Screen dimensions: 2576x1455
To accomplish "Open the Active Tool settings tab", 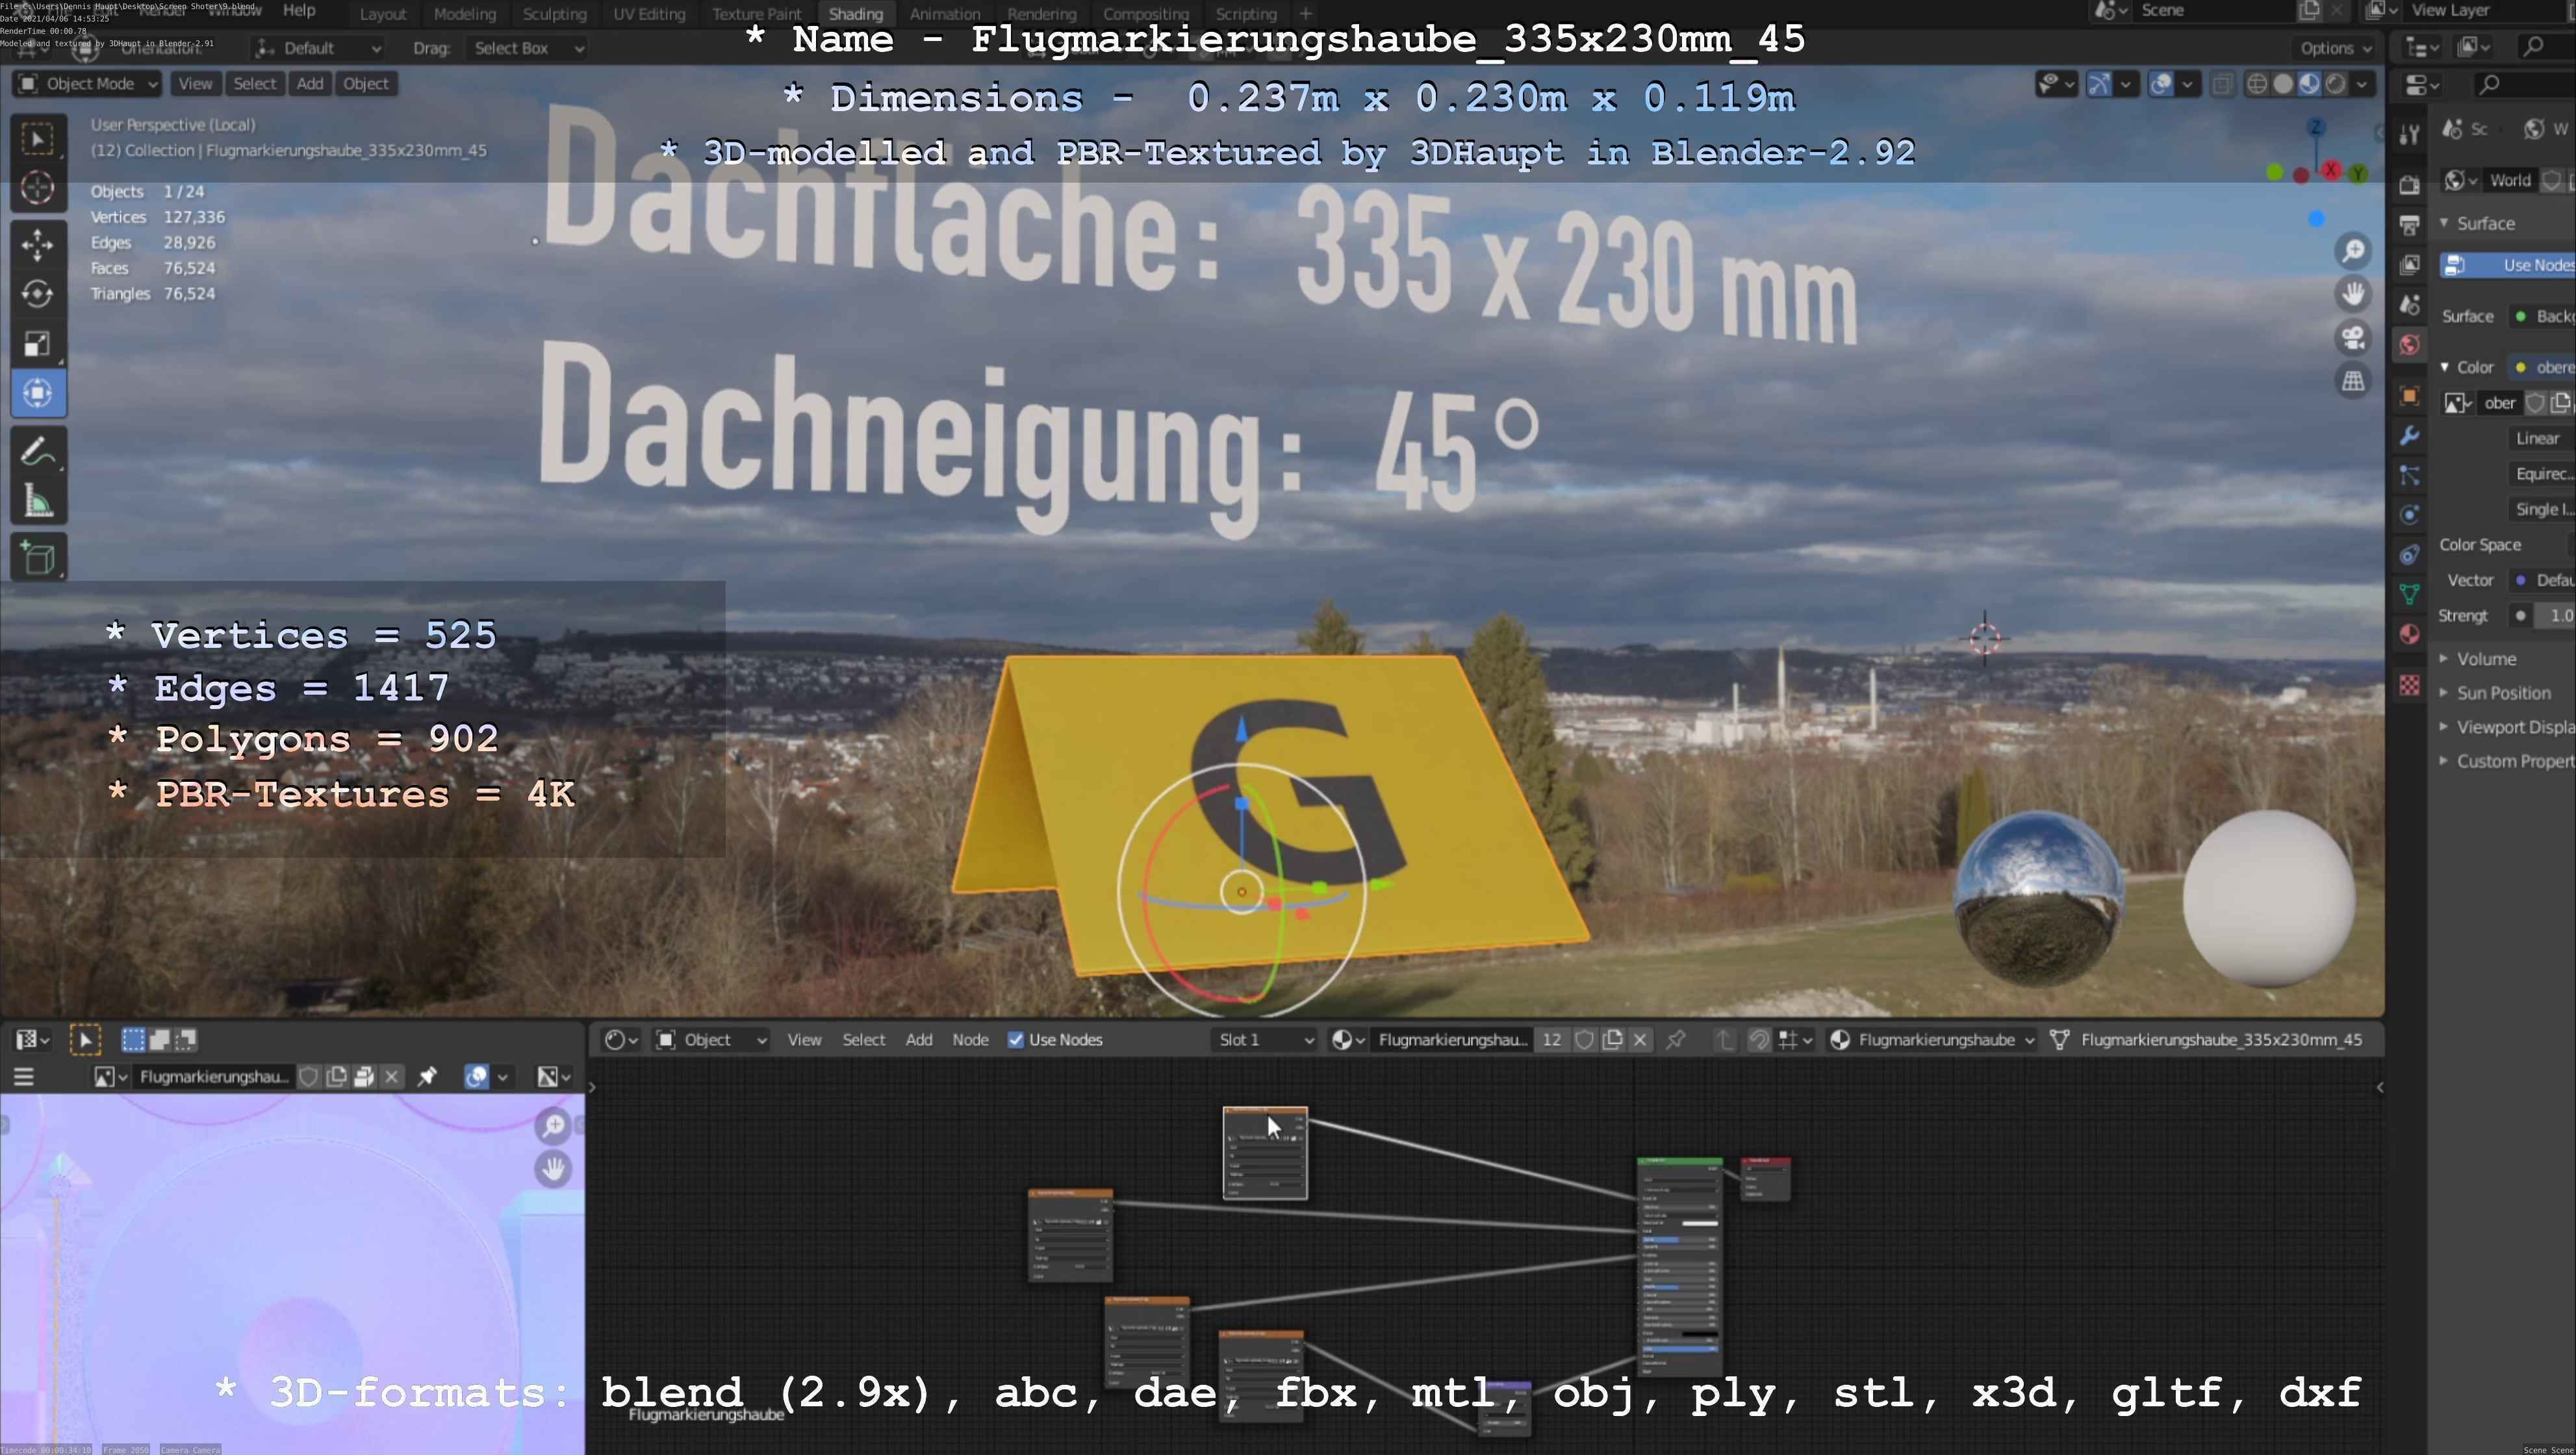I will (x=2409, y=134).
